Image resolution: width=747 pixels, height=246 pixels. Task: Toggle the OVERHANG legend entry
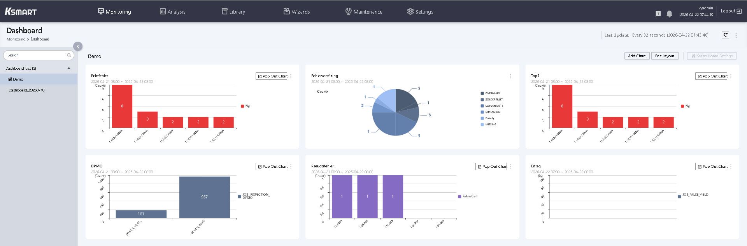click(x=490, y=93)
